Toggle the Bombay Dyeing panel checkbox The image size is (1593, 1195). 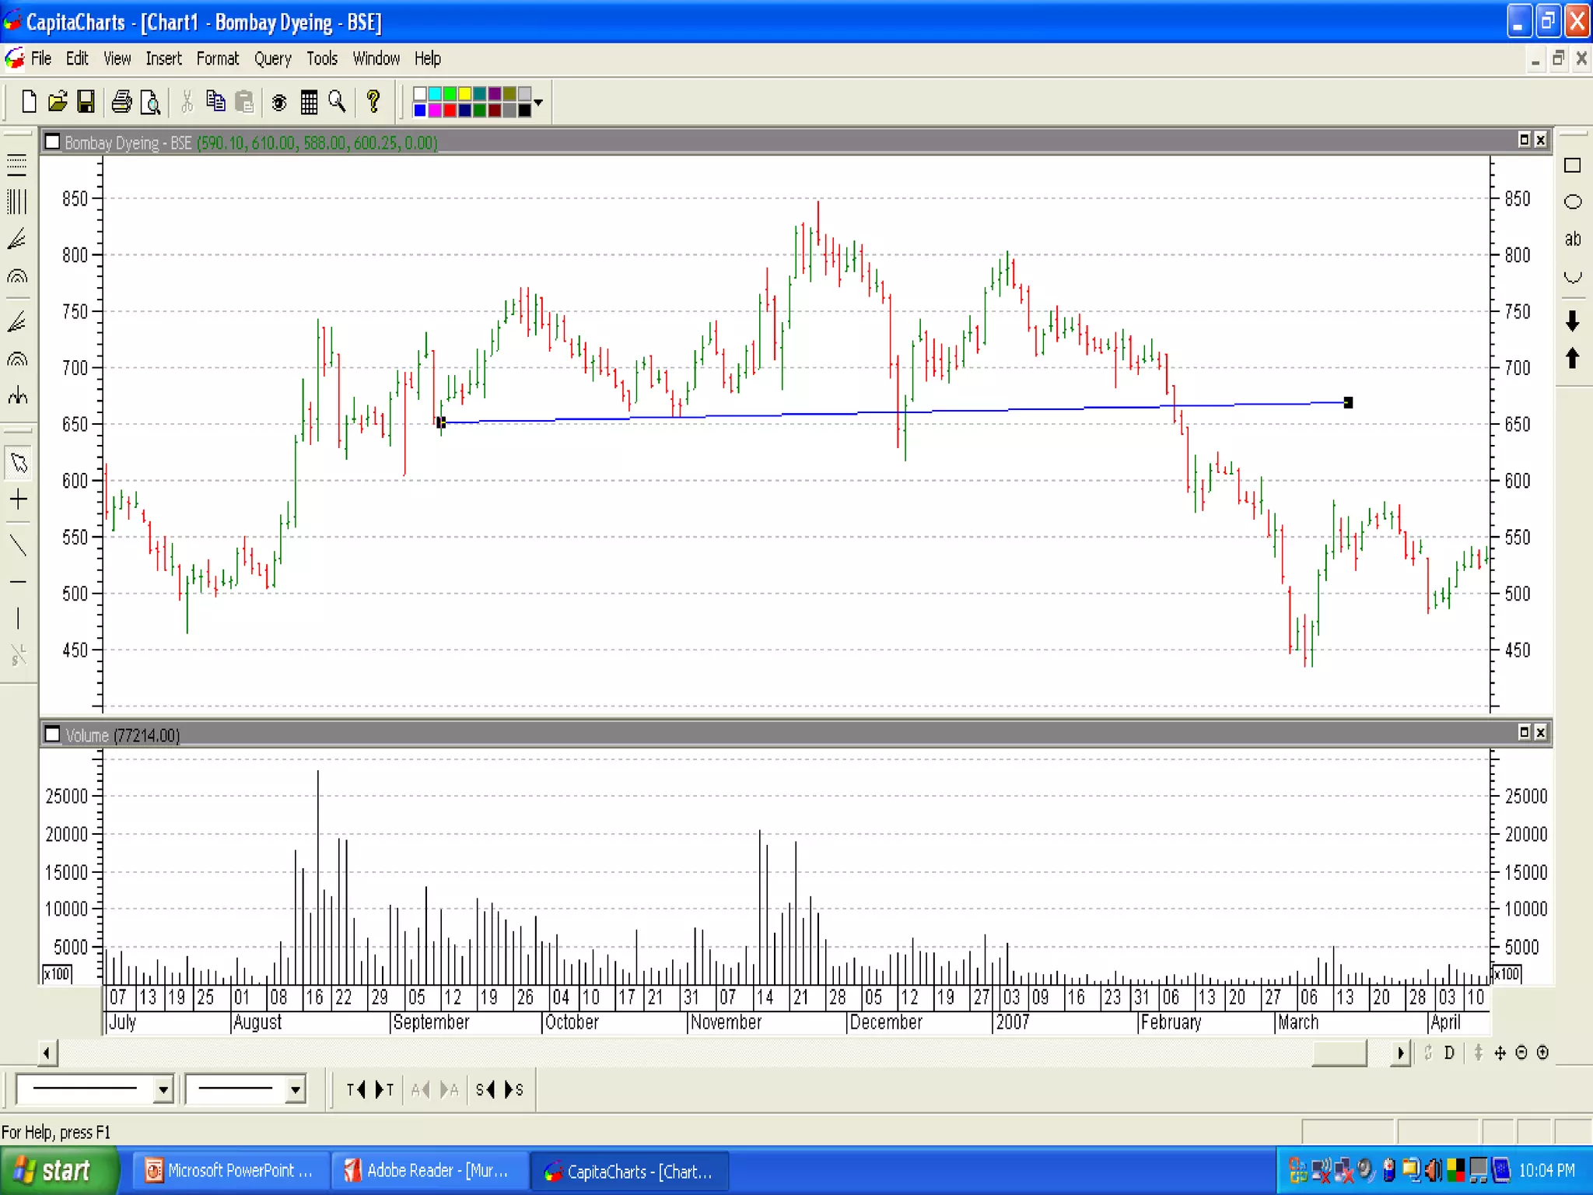click(x=52, y=142)
